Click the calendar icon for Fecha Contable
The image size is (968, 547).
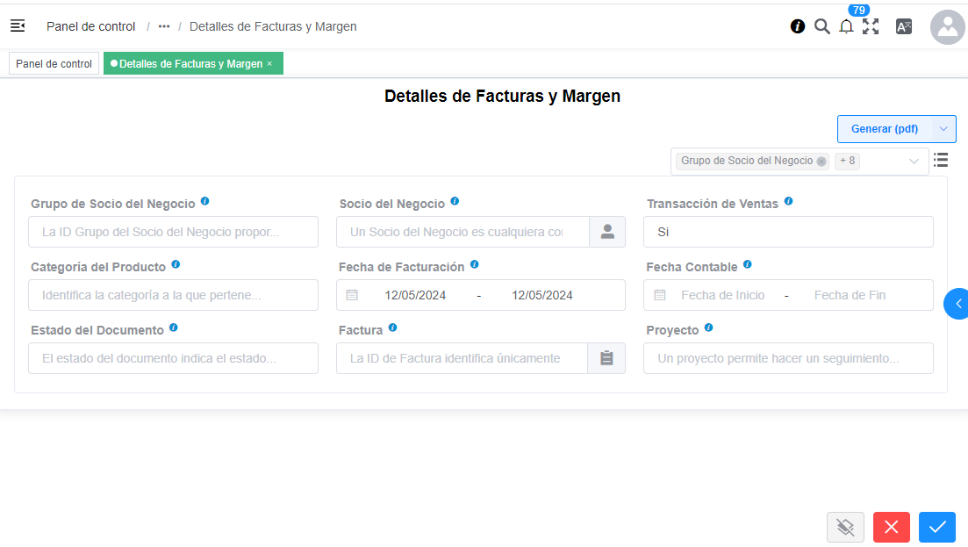(659, 294)
